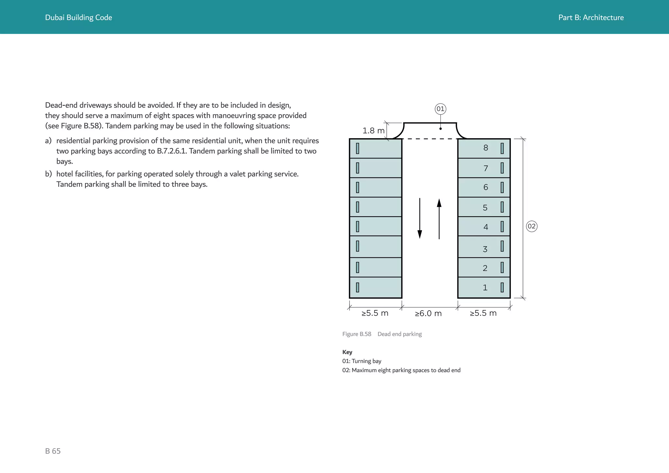Click the '1.8 m' dimension label
669x473 pixels.
tap(373, 131)
